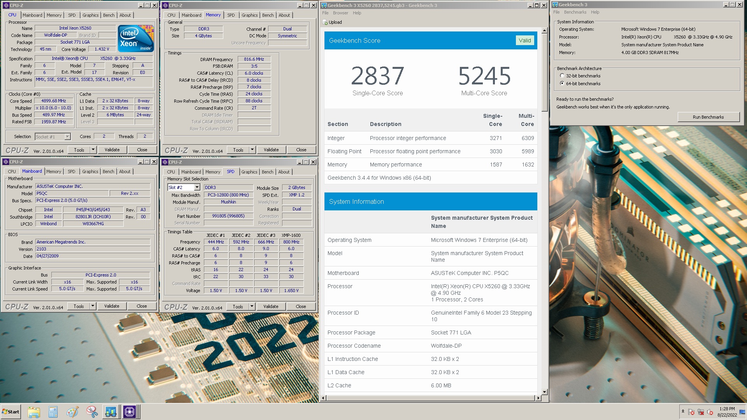The height and width of the screenshot is (420, 747).
Task: Open Graphics tab in CPU-Z Mainboard window
Action: (90, 171)
